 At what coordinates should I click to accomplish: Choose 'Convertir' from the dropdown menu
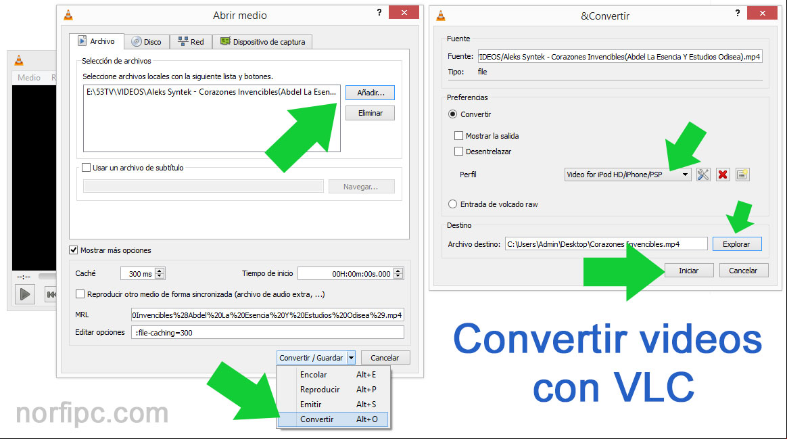(334, 419)
